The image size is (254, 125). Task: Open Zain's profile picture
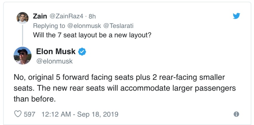pyautogui.click(x=23, y=18)
